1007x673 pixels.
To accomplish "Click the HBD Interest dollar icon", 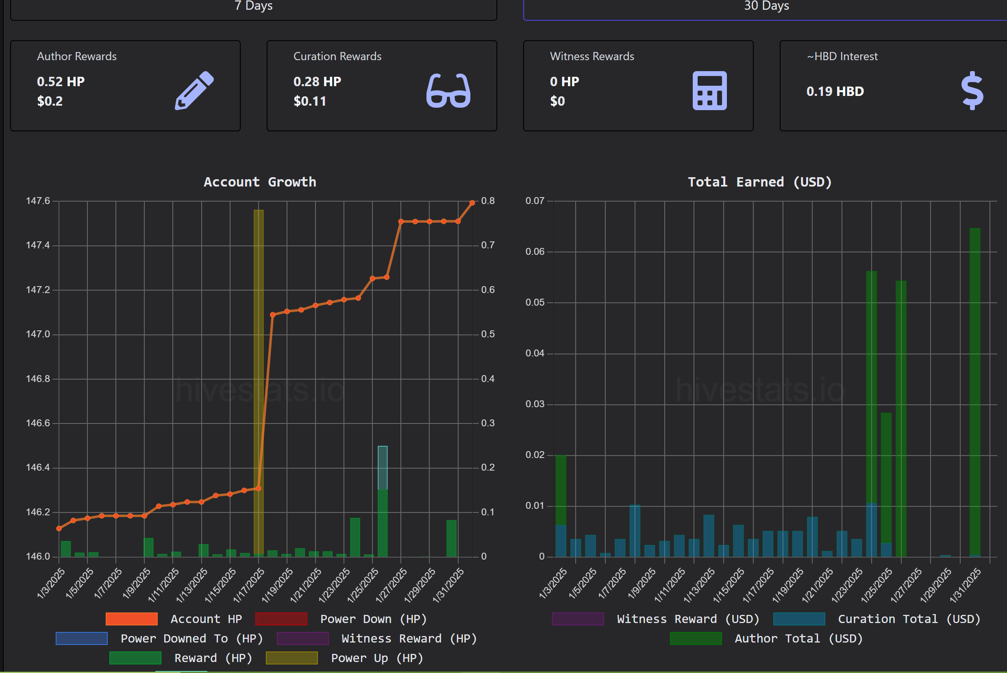I will (972, 91).
